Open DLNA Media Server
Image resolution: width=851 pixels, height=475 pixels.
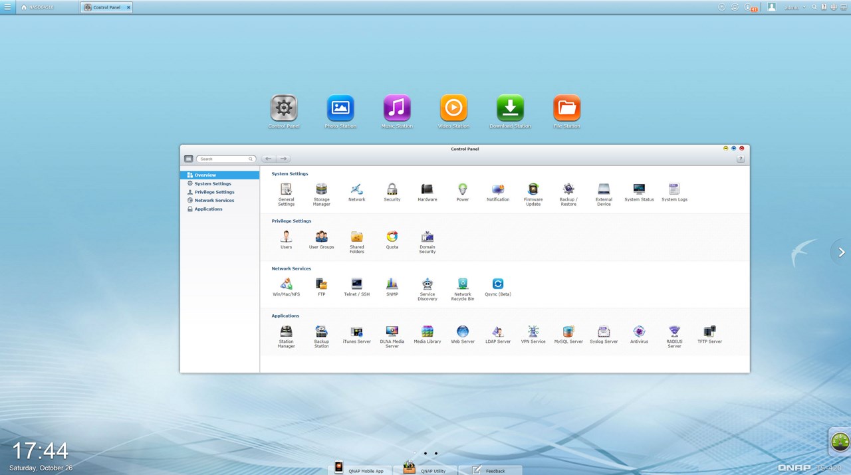[392, 336]
